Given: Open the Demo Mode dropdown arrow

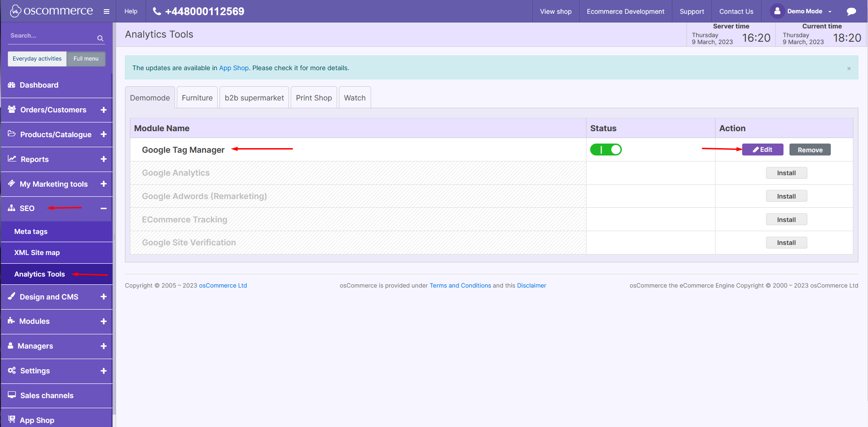Looking at the screenshot, I should coord(830,12).
